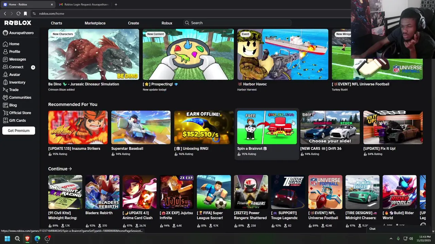Click the bookmark icon in address bar
435x244 pixels.
point(25,14)
